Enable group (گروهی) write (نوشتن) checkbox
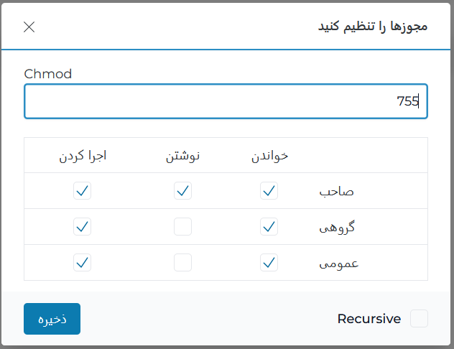 (x=183, y=227)
